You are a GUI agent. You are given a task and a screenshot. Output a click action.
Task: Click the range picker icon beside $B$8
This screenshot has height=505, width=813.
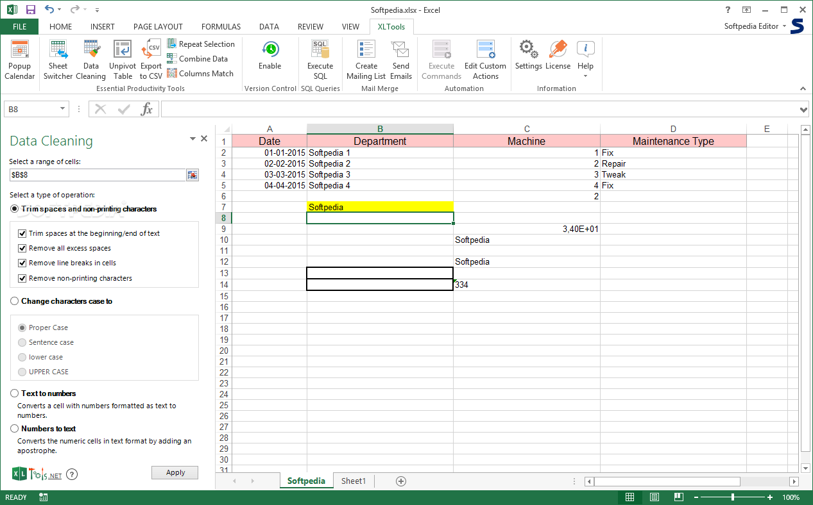[x=193, y=174]
